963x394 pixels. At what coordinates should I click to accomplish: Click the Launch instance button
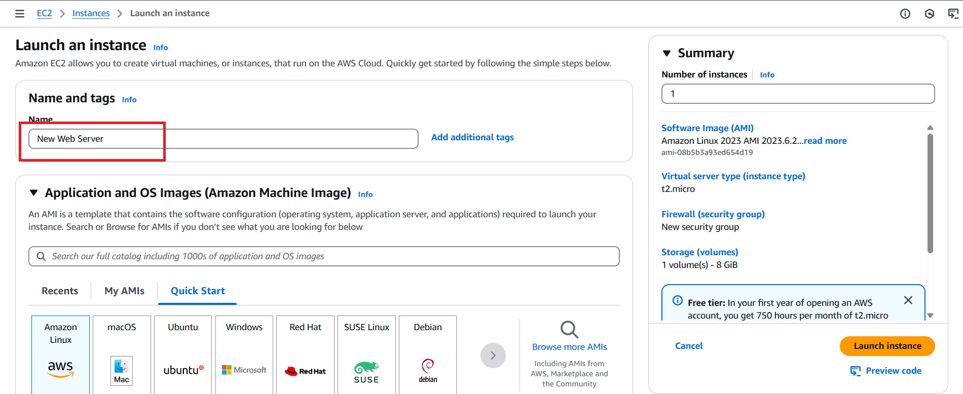coord(887,346)
